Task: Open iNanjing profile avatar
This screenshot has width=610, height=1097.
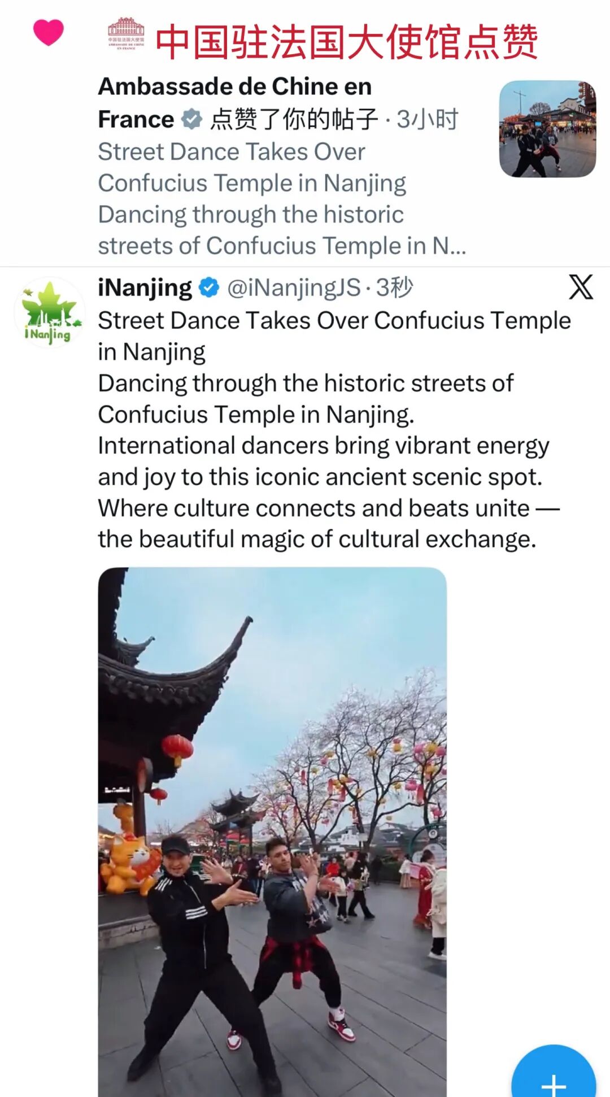Action: 50,312
